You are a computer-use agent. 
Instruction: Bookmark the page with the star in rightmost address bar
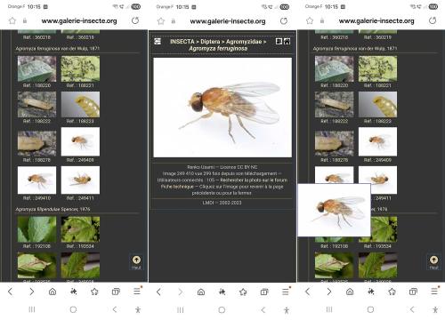(x=310, y=20)
